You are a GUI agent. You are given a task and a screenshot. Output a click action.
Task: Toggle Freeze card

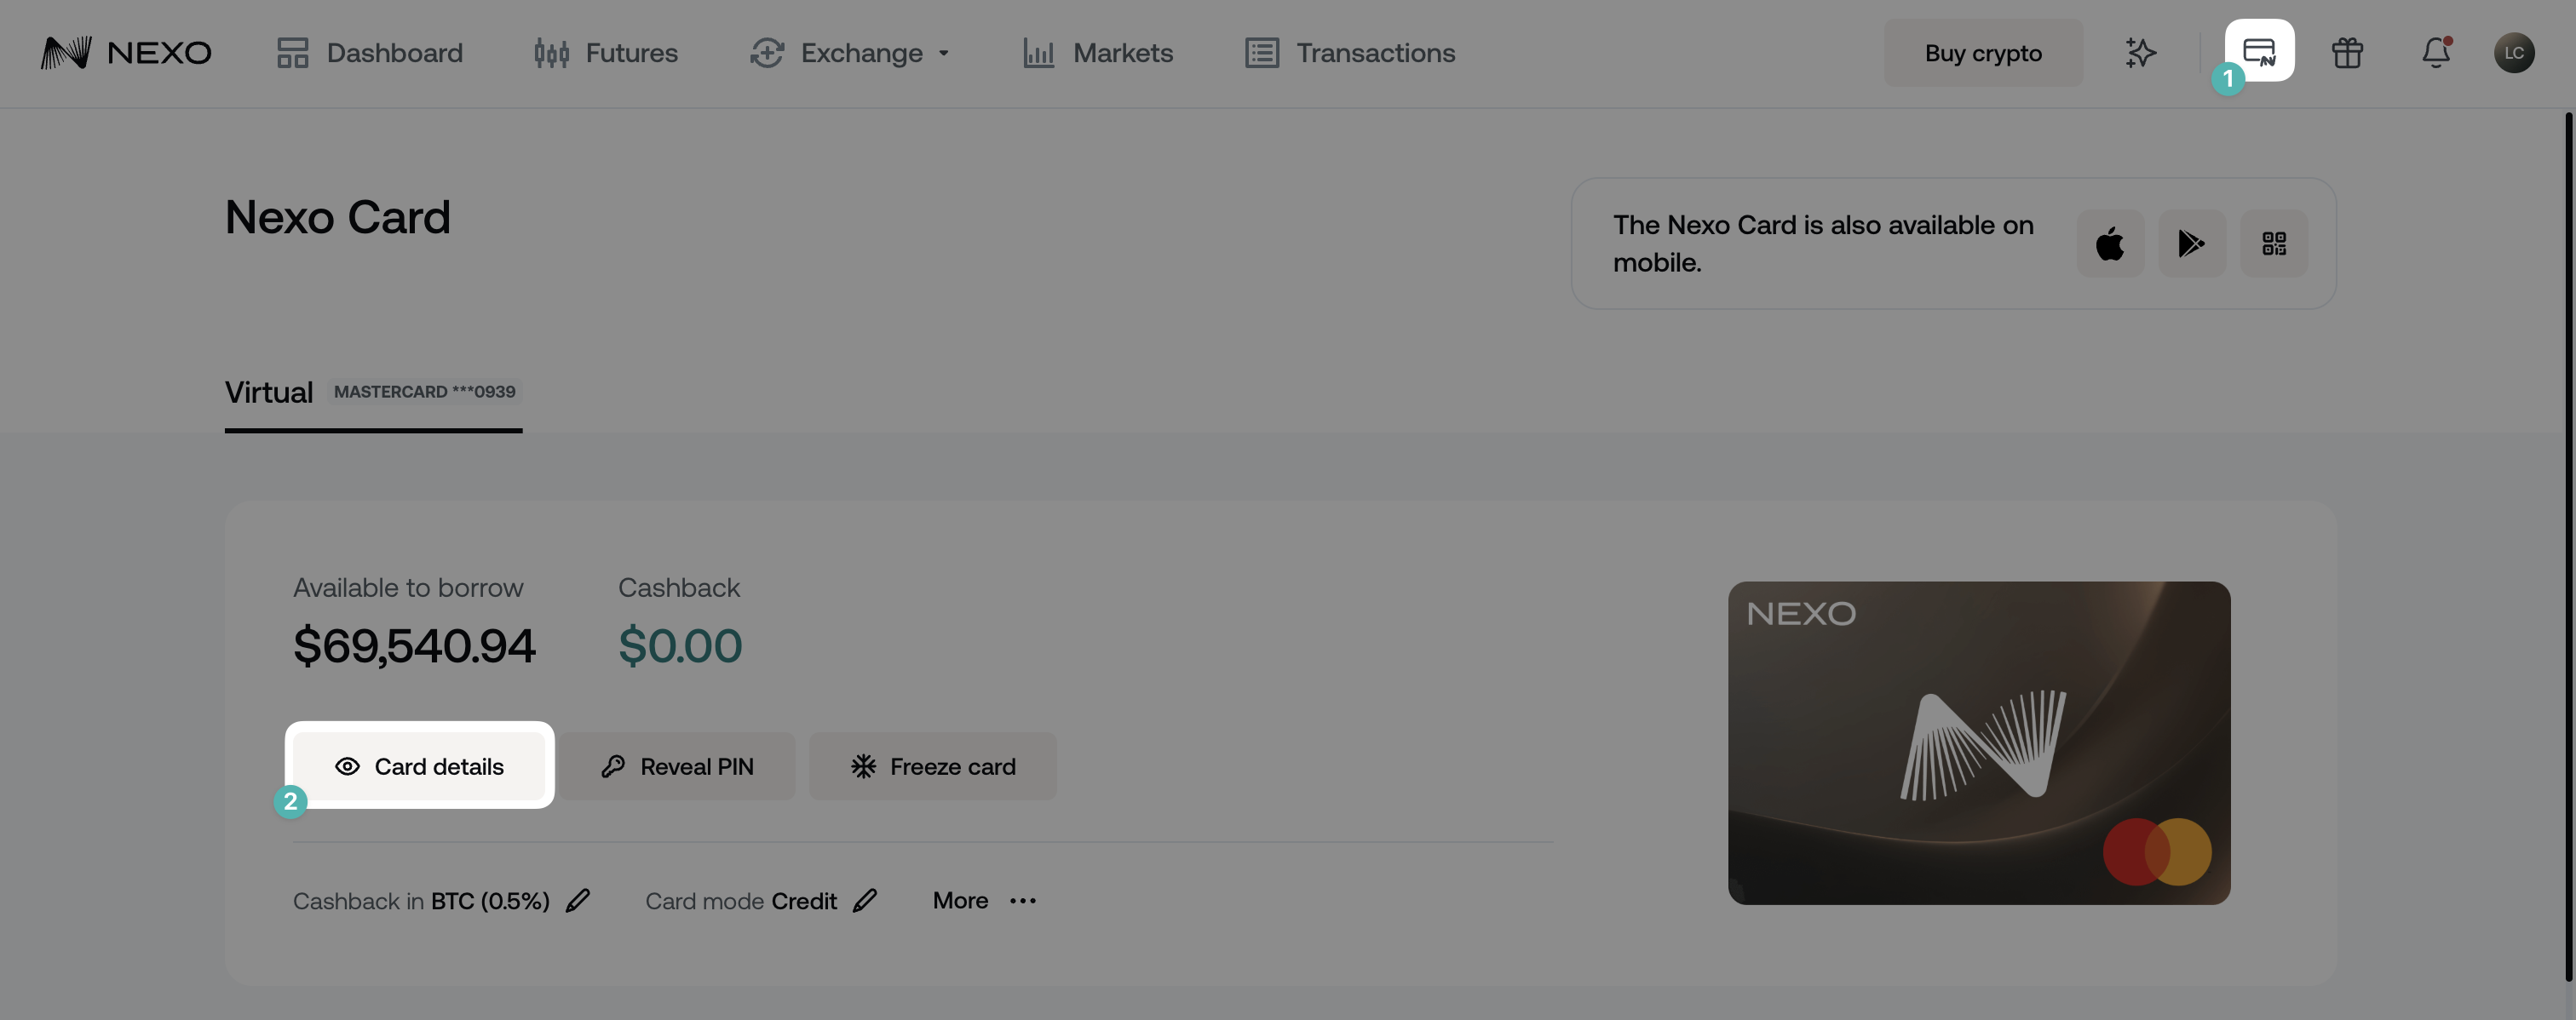932,766
